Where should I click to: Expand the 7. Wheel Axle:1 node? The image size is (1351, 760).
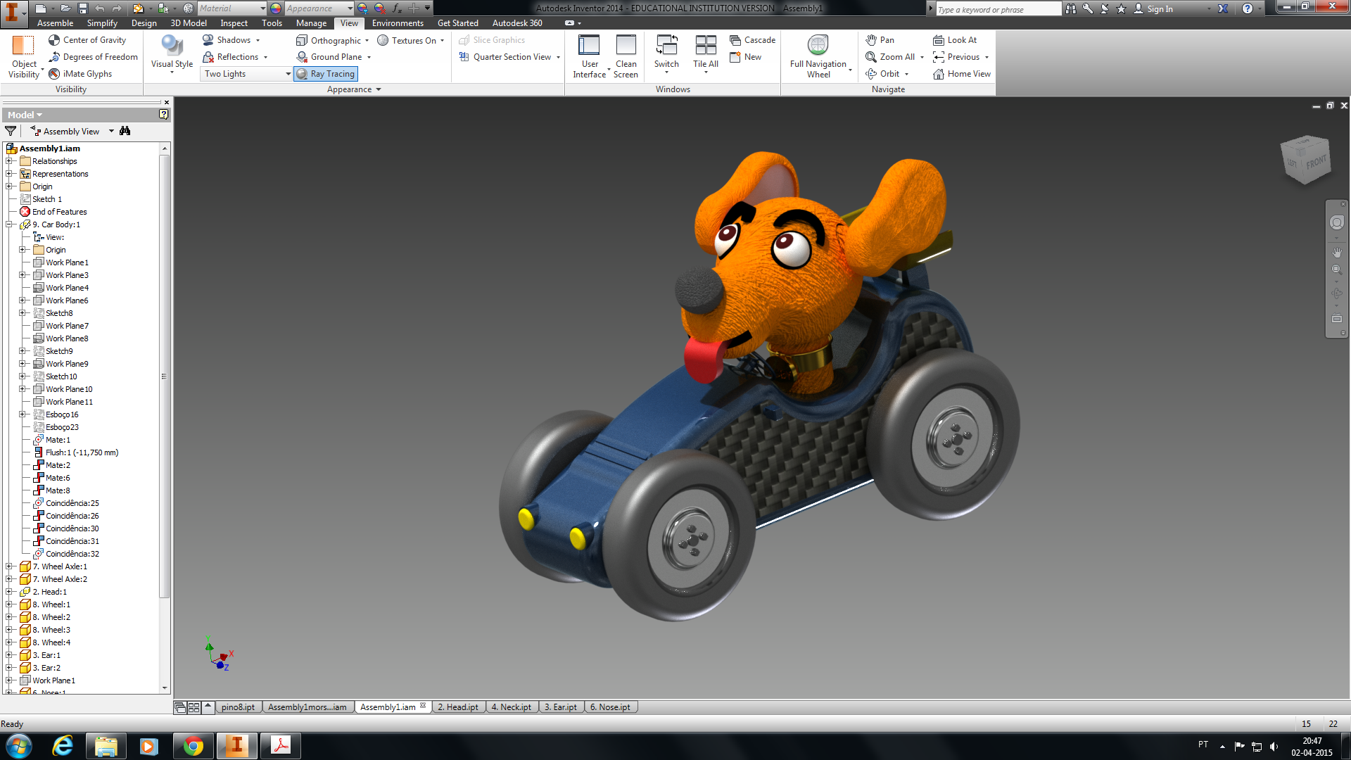coord(10,566)
